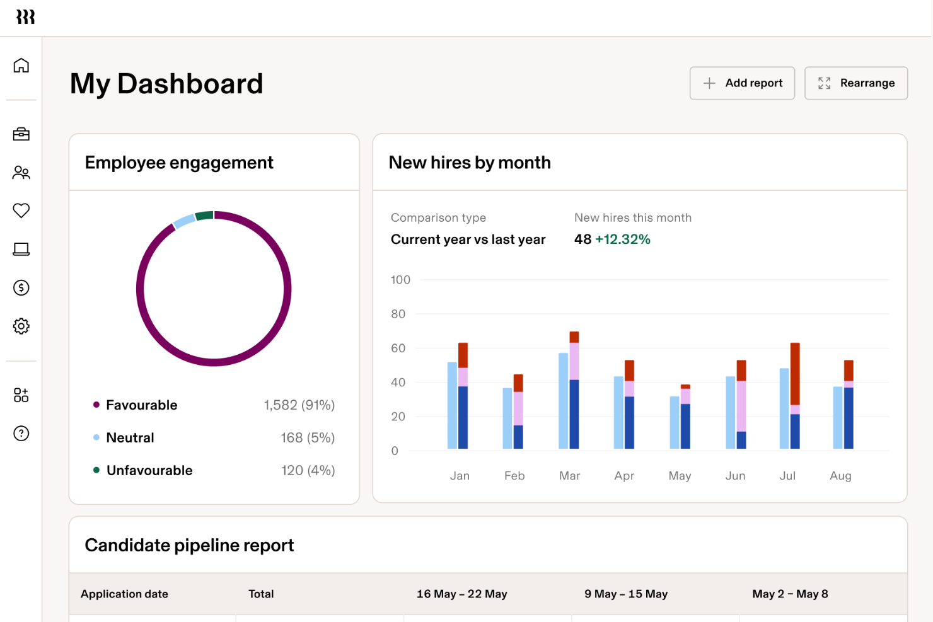Open the Home sidebar icon
The image size is (933, 622).
(21, 65)
